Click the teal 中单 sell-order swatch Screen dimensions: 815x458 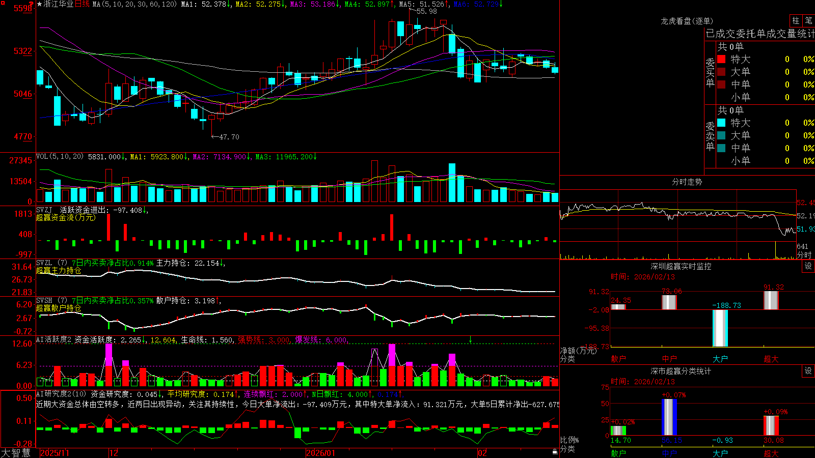tap(721, 148)
